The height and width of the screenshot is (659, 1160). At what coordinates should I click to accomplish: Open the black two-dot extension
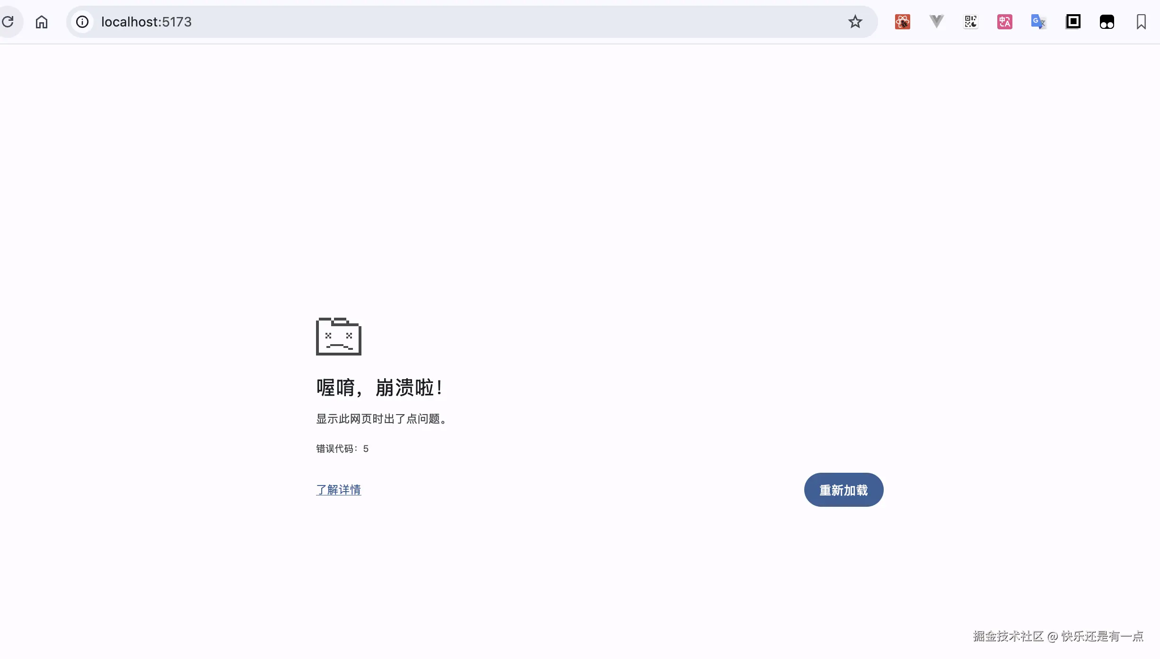pyautogui.click(x=1107, y=22)
